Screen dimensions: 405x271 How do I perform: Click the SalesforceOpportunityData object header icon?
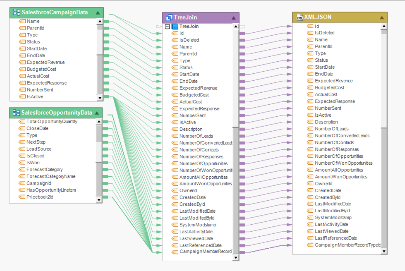tap(16, 113)
